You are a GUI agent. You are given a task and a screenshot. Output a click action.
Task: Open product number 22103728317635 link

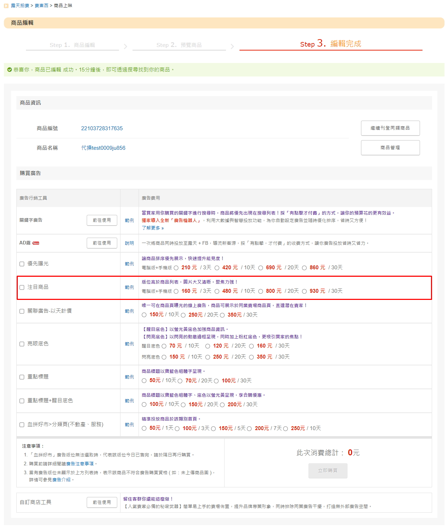[x=102, y=128]
